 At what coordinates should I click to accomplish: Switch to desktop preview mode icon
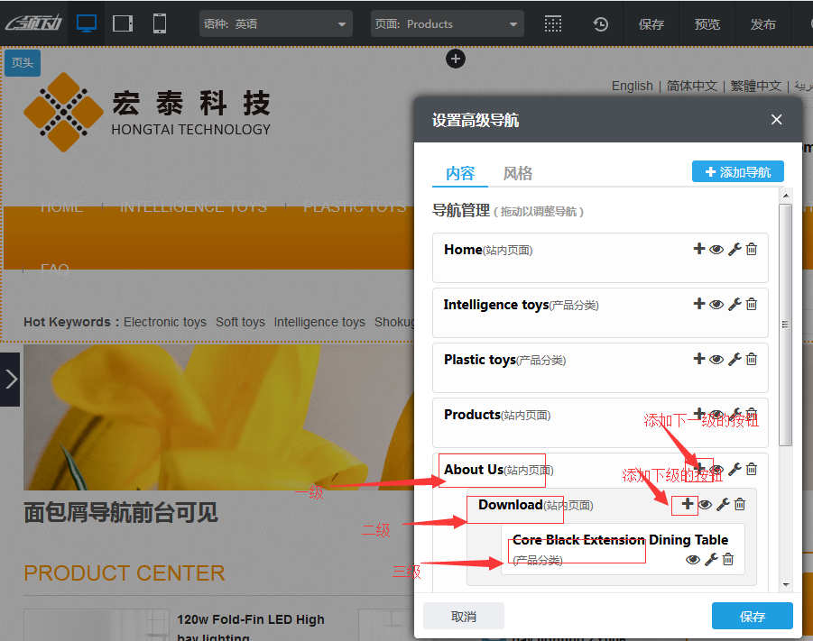click(x=87, y=23)
